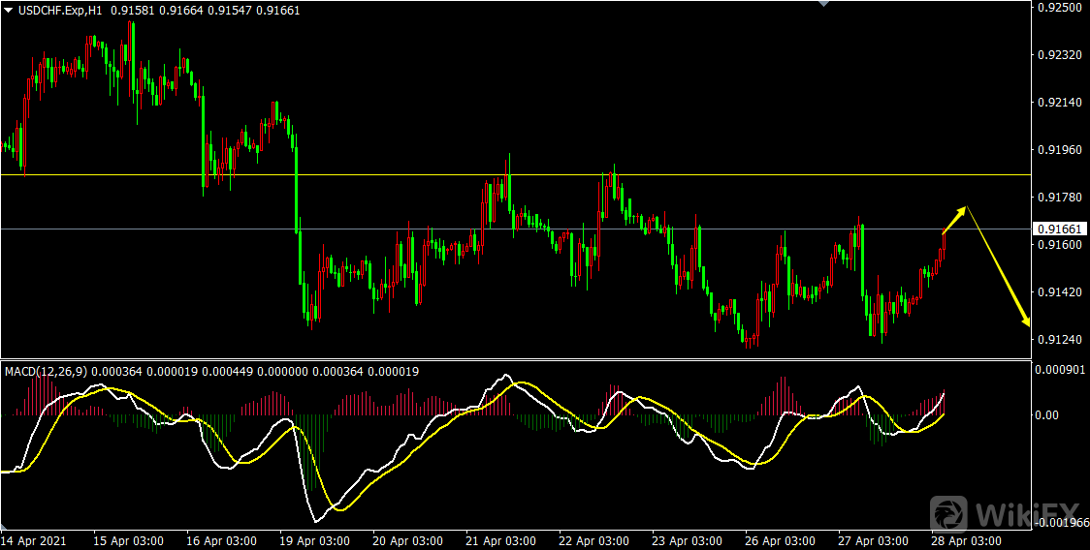1090x550 pixels.
Task: Click the 14 Apr 2021 date label
Action: click(35, 539)
